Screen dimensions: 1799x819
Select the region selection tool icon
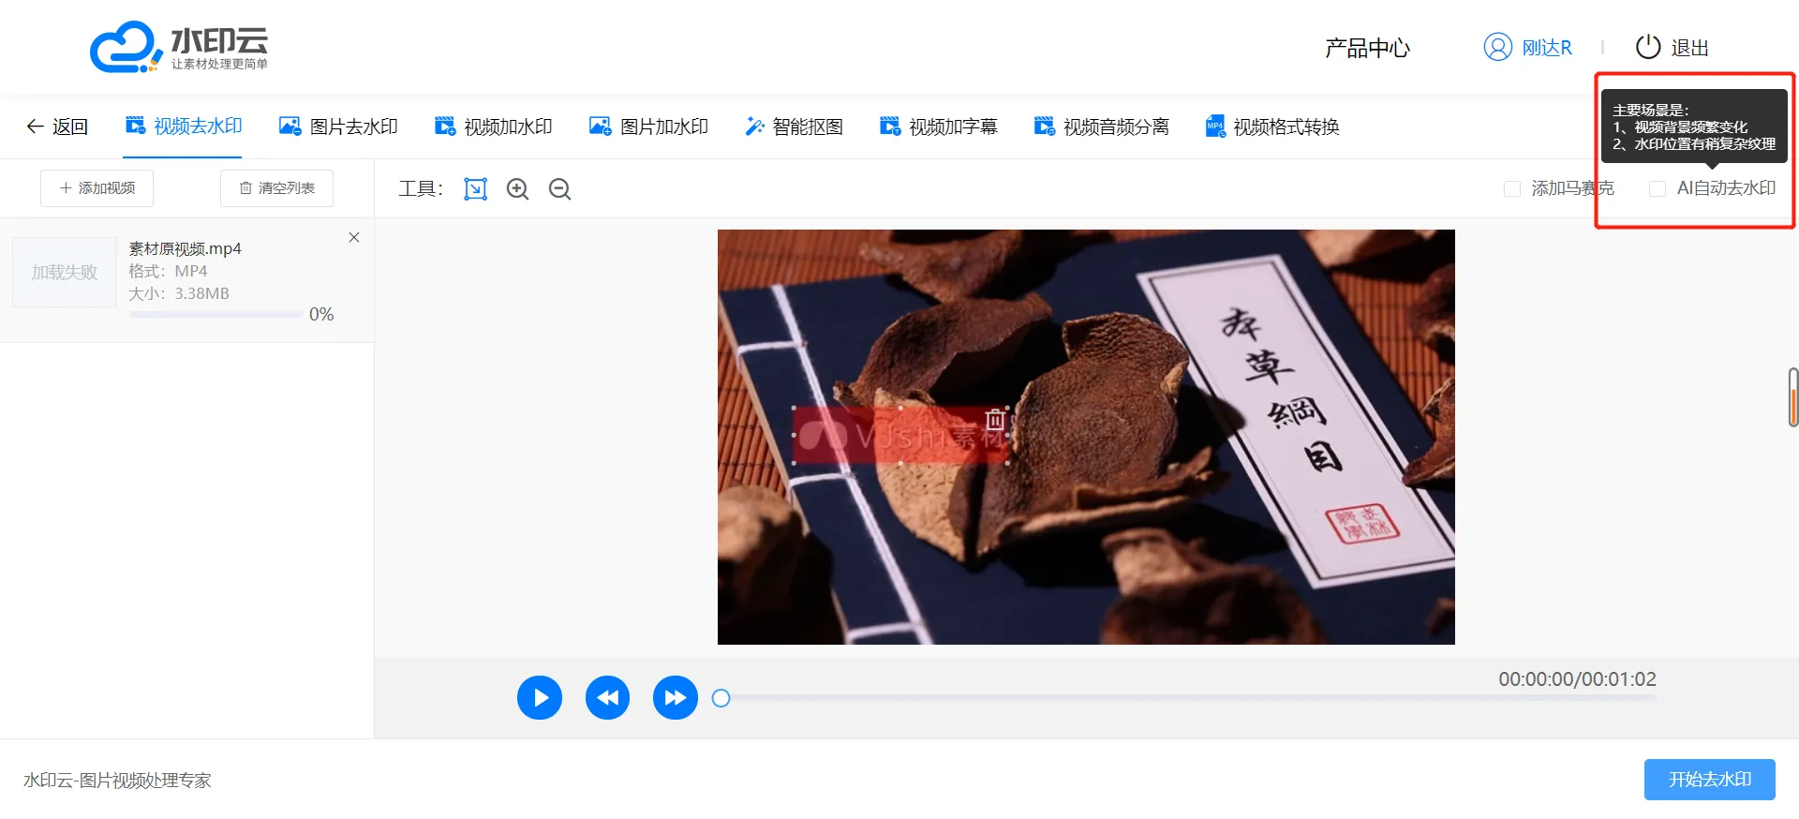(x=476, y=189)
